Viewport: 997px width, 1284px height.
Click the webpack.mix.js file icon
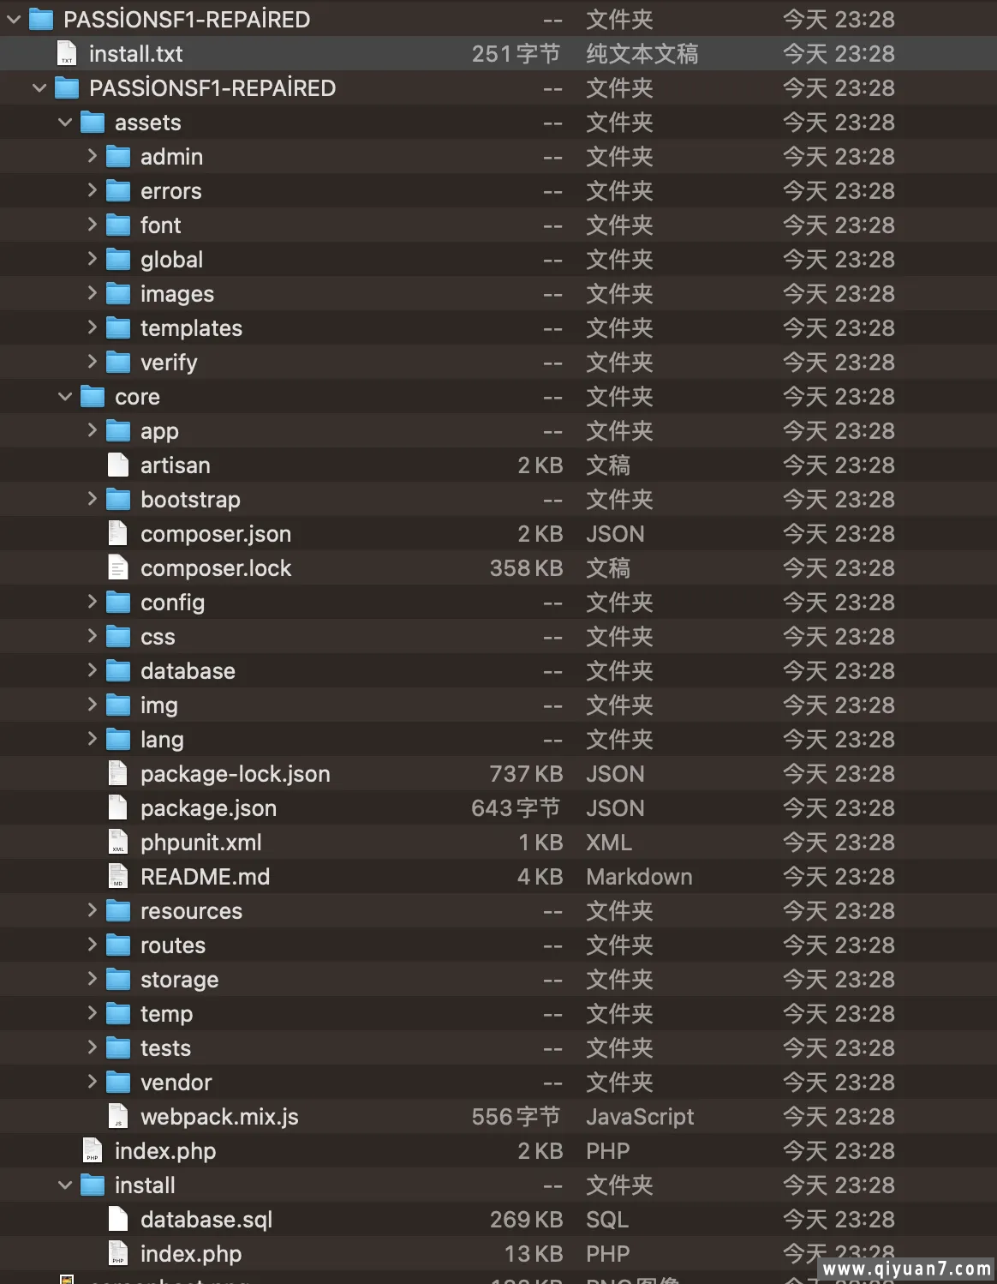click(x=118, y=1117)
